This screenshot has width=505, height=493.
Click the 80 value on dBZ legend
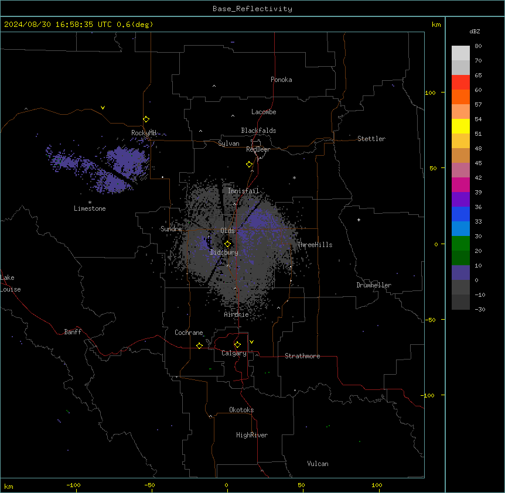pos(478,46)
